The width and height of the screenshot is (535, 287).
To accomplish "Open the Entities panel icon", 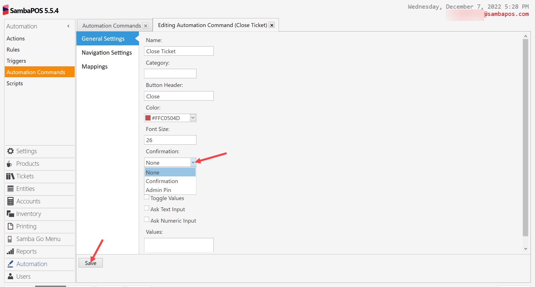I will tap(10, 189).
